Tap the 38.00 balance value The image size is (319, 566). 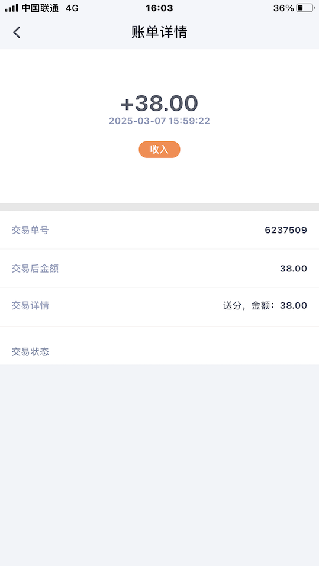[x=294, y=269]
